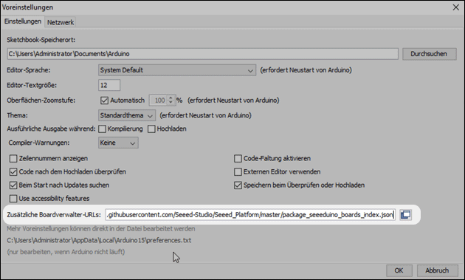
Task: Open the Compiler-Warnungen Keine dropdown
Action: 118,143
